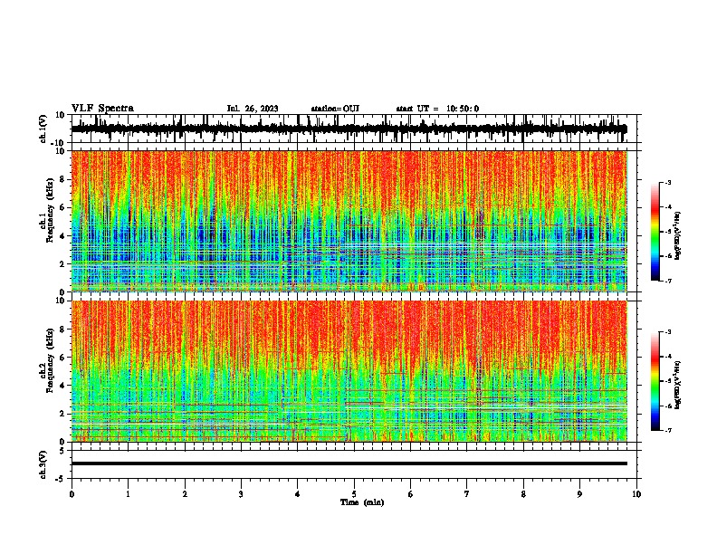Click the "6" kHz tick of ch.1 spectrogram

pyautogui.click(x=63, y=207)
